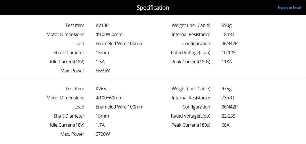Select the KV130 test item value
The image size is (306, 144).
pyautogui.click(x=102, y=25)
